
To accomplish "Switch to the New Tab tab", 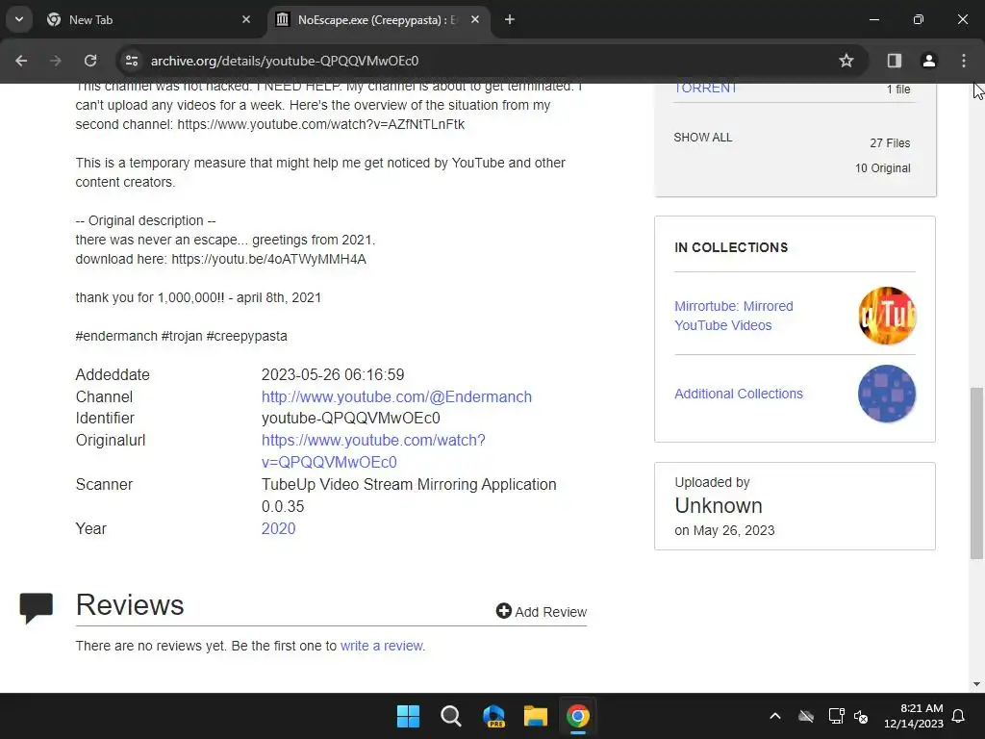I will point(149,19).
